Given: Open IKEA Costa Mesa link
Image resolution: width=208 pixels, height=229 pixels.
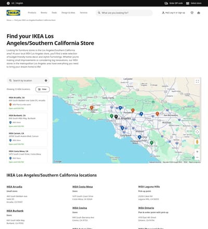Looking at the screenshot, I should (x=83, y=187).
